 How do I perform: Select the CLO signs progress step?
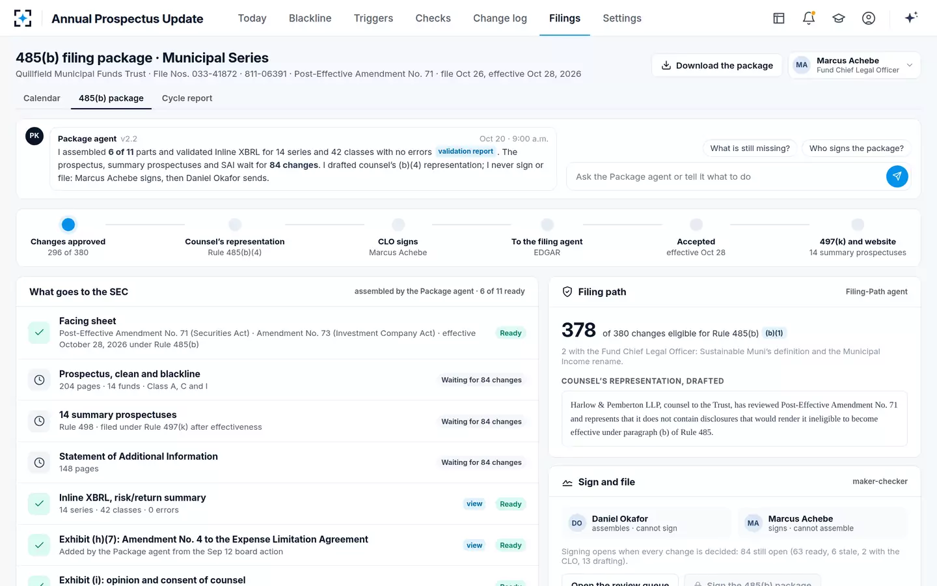[398, 238]
